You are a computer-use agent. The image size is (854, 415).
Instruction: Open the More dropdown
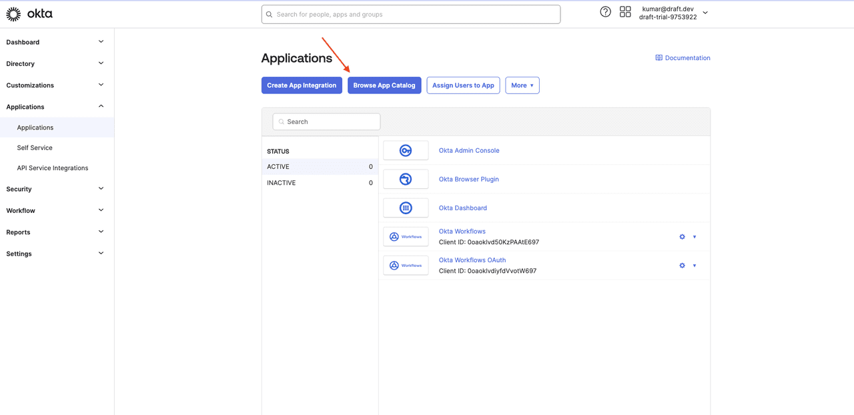tap(522, 85)
